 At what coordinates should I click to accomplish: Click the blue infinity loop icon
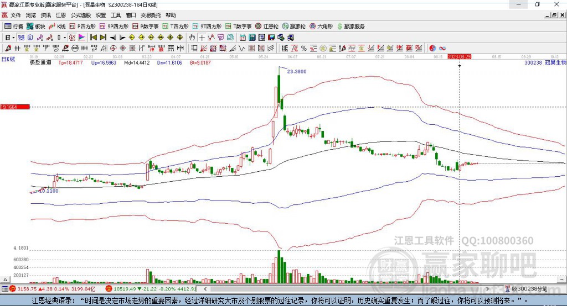pyautogui.click(x=442, y=48)
